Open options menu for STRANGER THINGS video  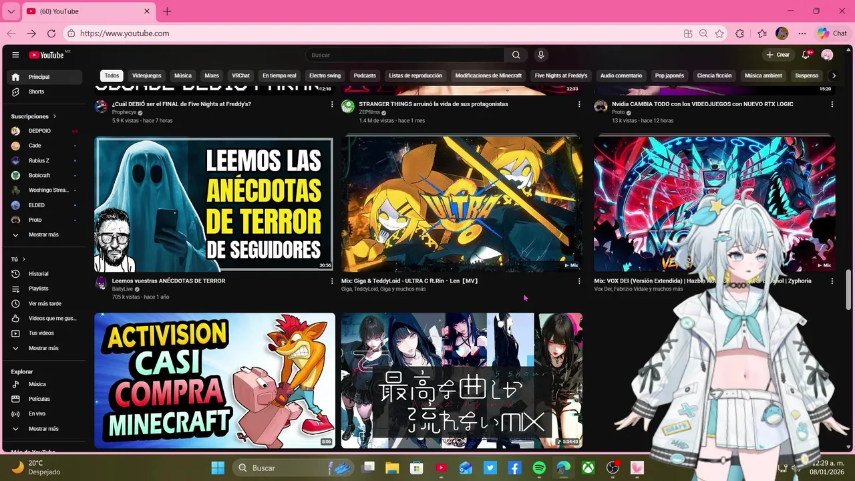[579, 104]
